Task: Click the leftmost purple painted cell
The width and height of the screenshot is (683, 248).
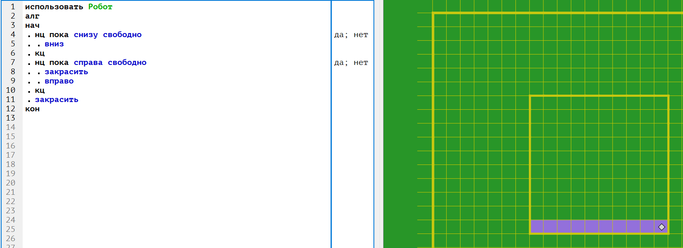Action: 537,227
